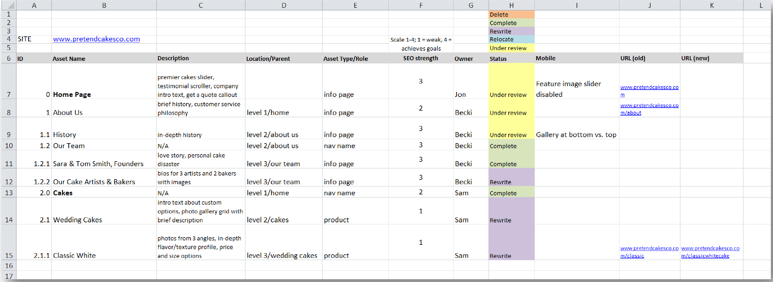The width and height of the screenshot is (773, 282).
Task: Open the pretendcakesco.com/classic old URL link
Action: 649,252
